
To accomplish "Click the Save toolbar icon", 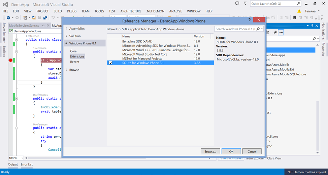I will point(40,18).
